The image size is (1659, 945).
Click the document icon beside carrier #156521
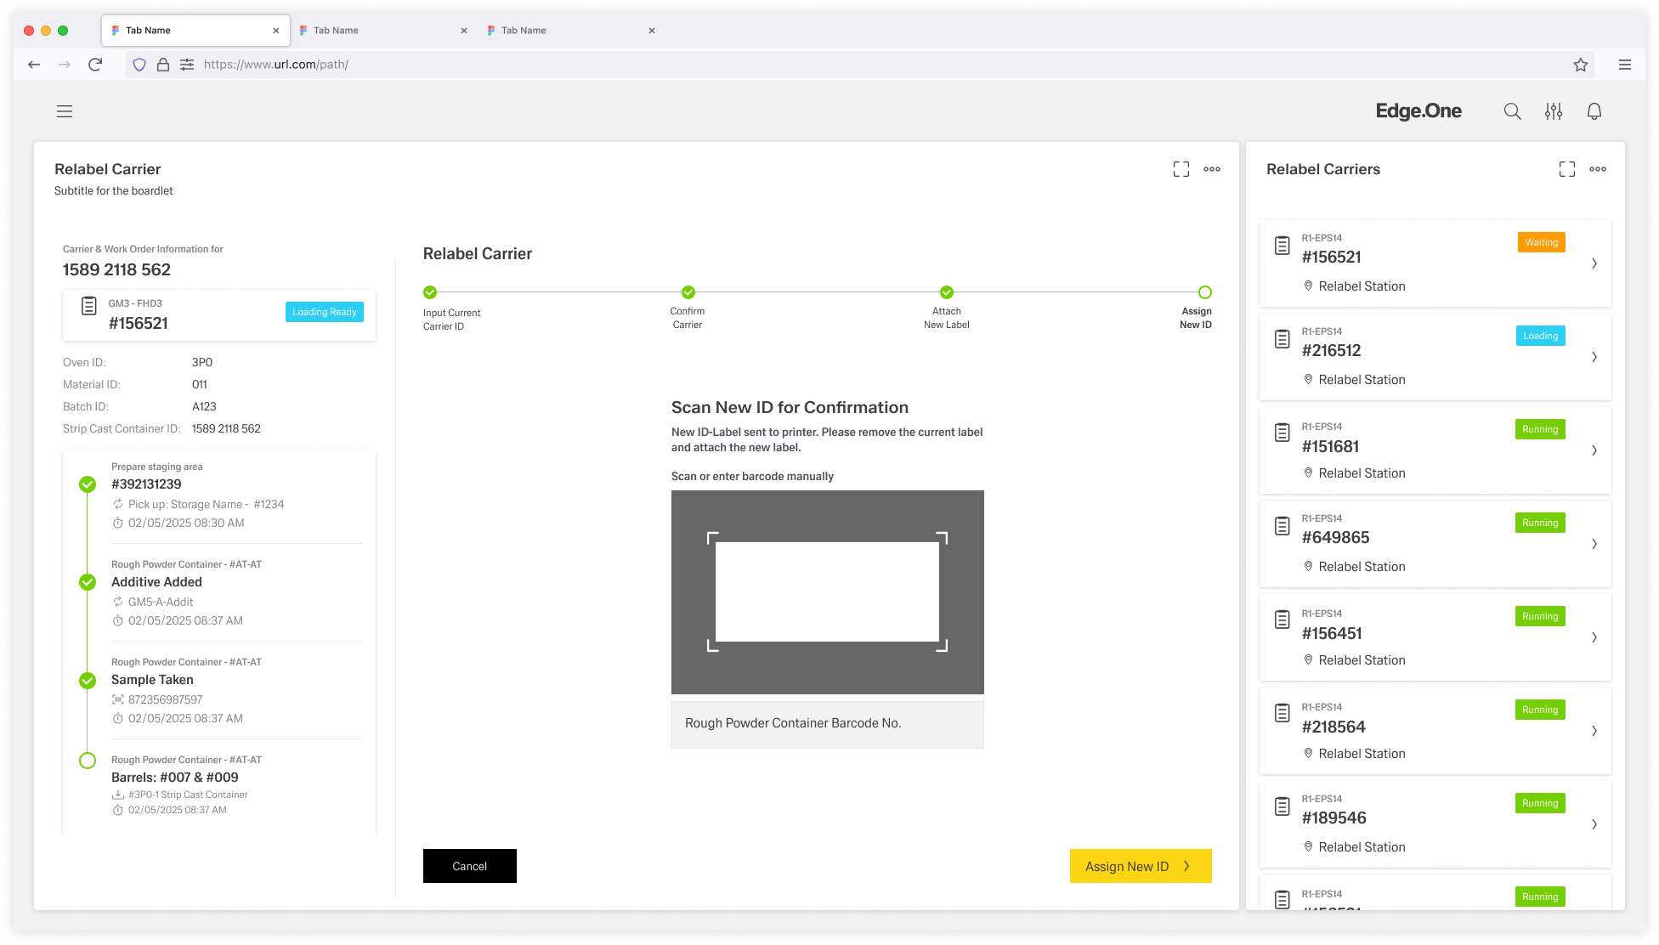(x=1282, y=246)
